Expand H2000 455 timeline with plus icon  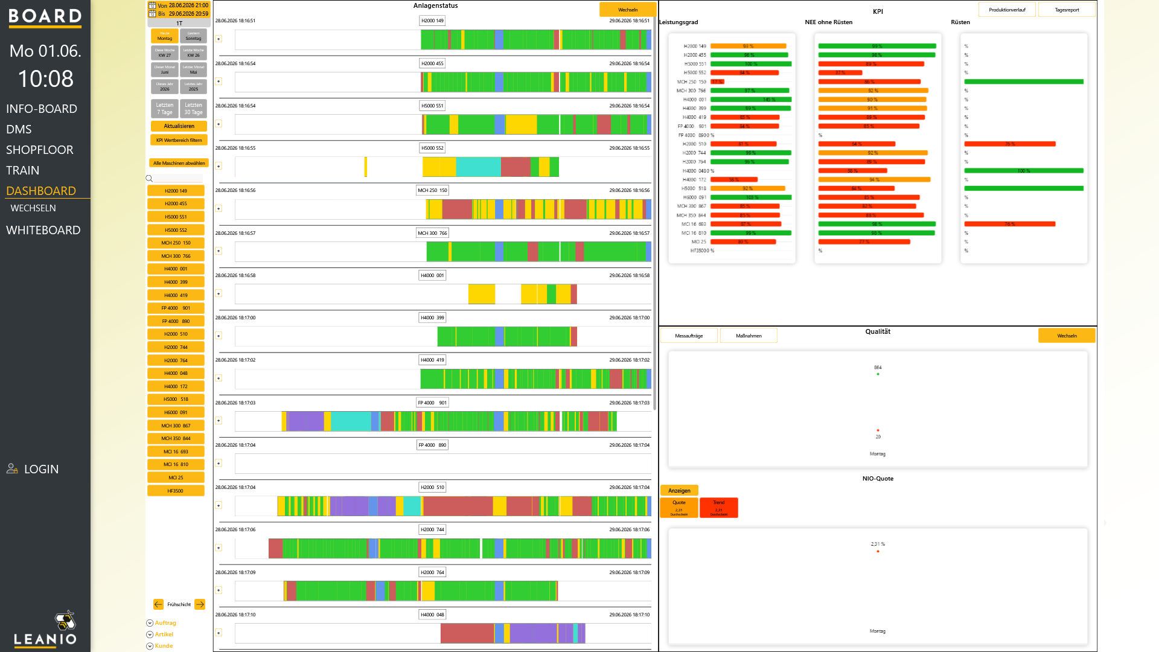(219, 81)
